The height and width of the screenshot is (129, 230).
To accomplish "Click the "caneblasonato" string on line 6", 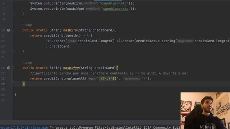I will 114,3.
